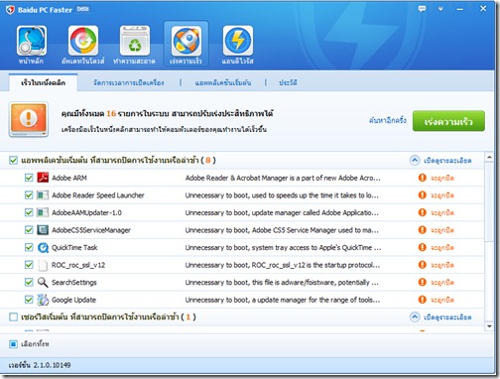Click the list scrollbar down arrow

(x=489, y=326)
